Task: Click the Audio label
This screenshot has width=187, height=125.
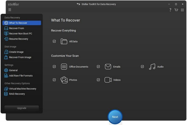Action: (x=160, y=67)
